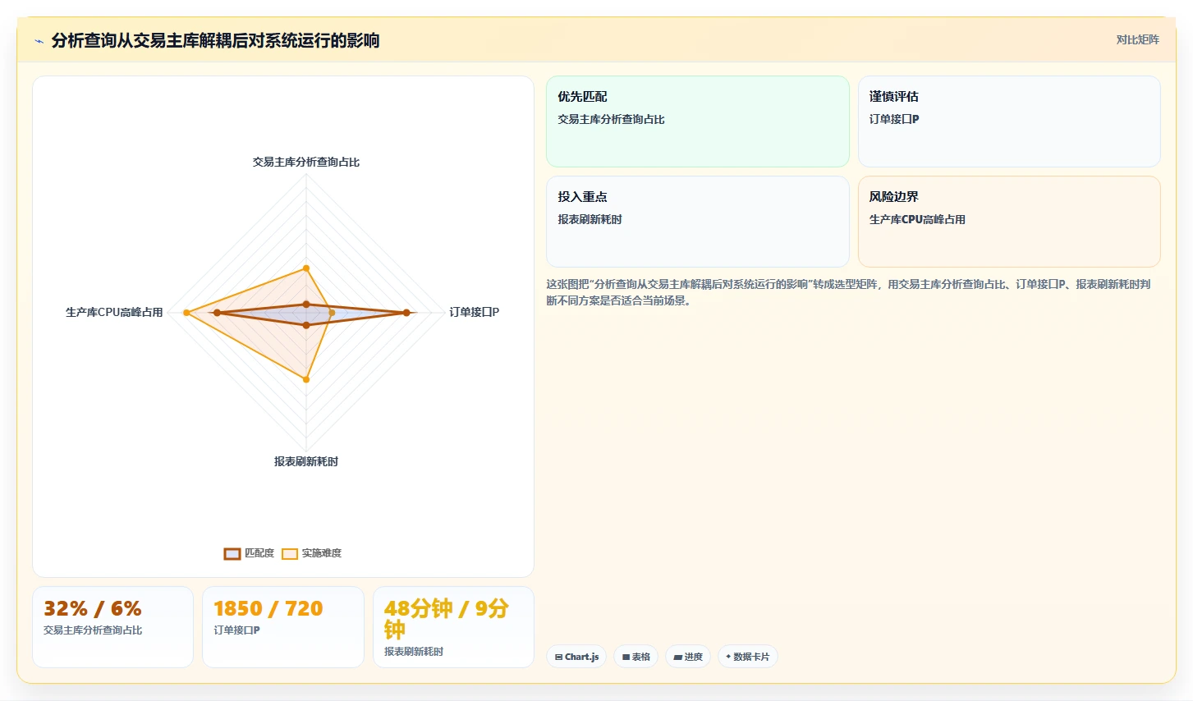Click the 1850 / 720 stat value
The height and width of the screenshot is (701, 1193).
click(x=268, y=609)
